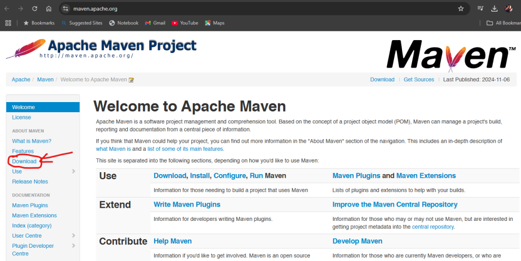Open Download in the left sidebar
The height and width of the screenshot is (261, 521).
24,161
